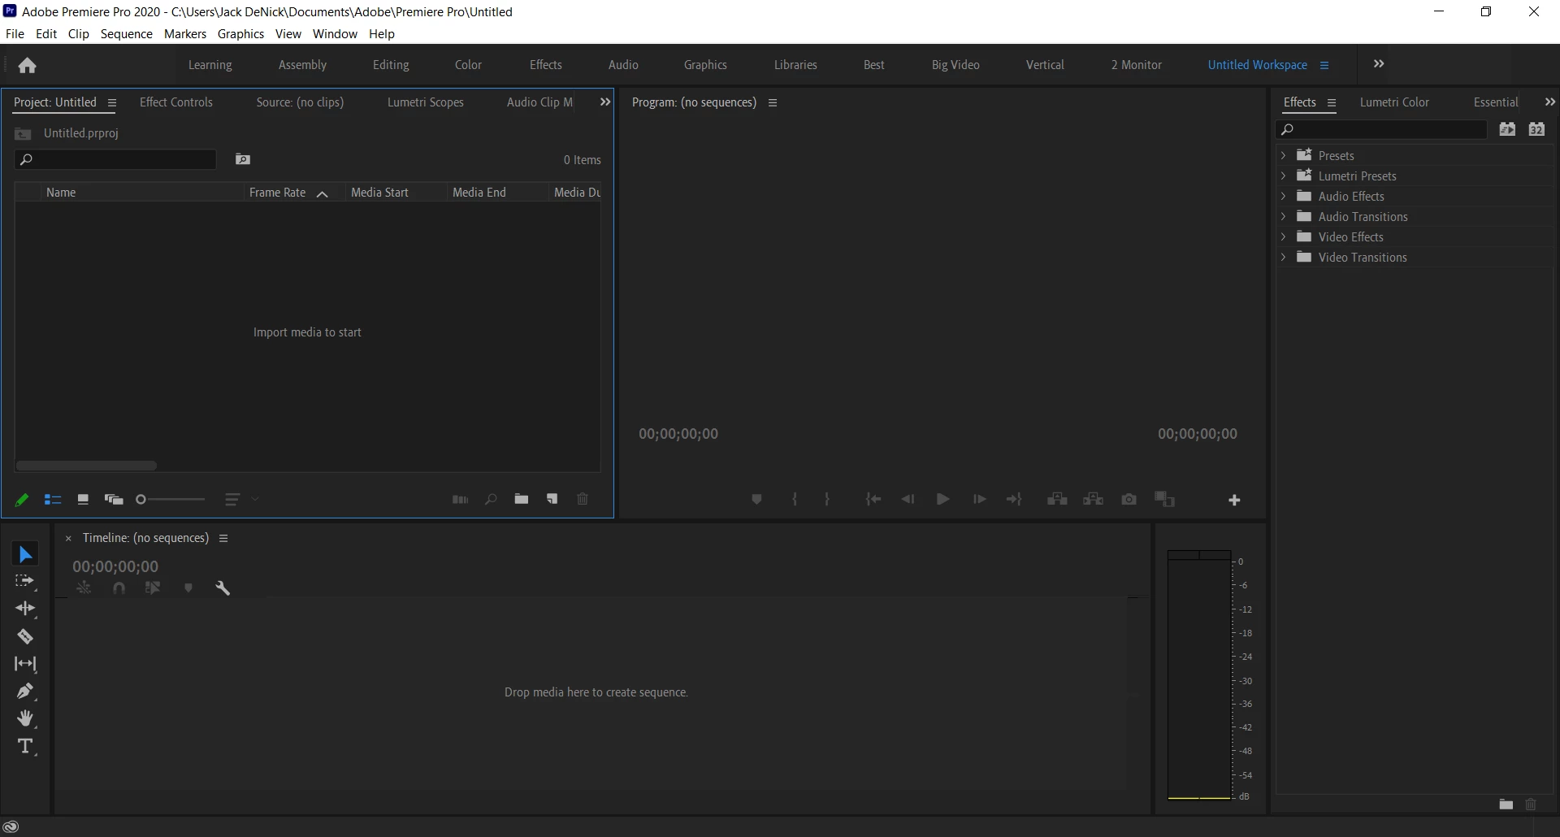Create a new bin in Project panel
The image size is (1560, 837).
pos(522,499)
